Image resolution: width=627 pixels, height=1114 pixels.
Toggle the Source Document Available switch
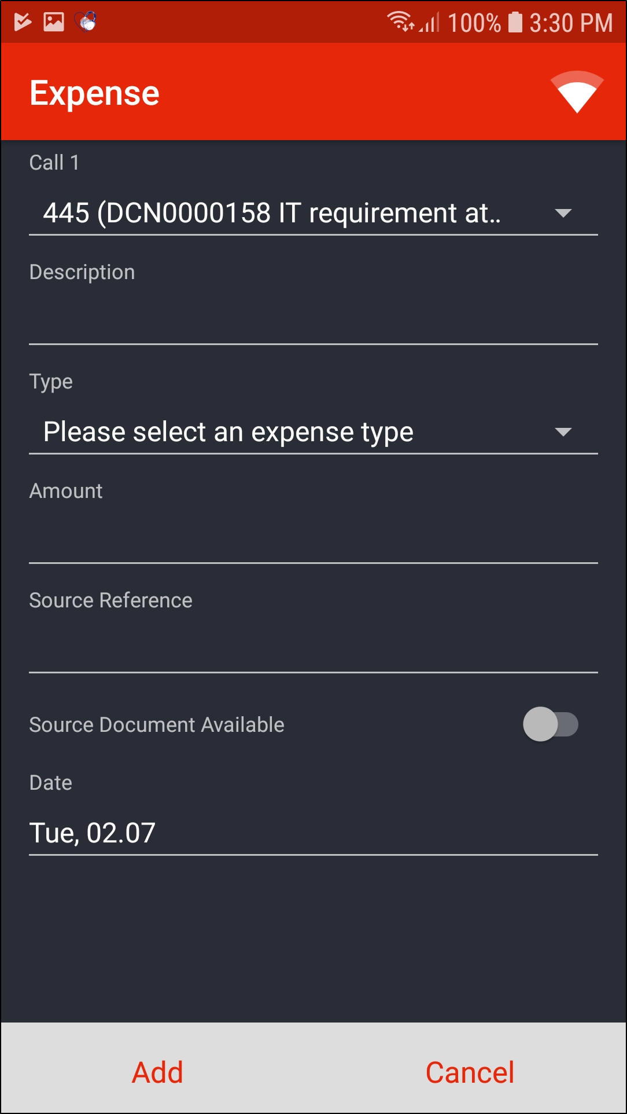(x=550, y=724)
